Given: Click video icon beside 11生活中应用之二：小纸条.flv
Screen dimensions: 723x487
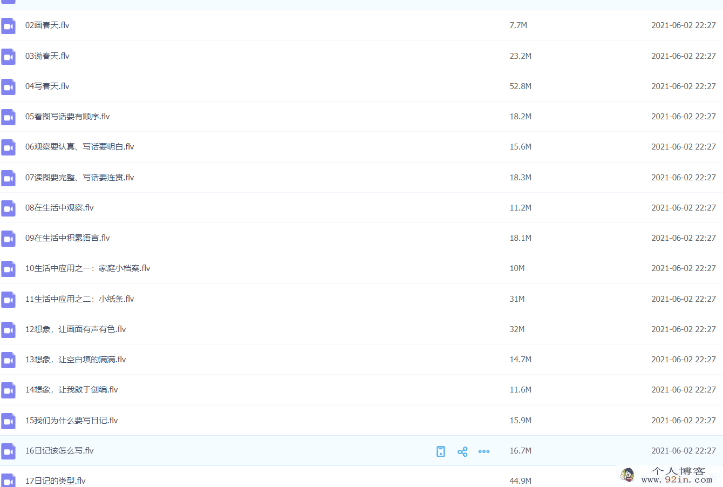Looking at the screenshot, I should point(8,299).
